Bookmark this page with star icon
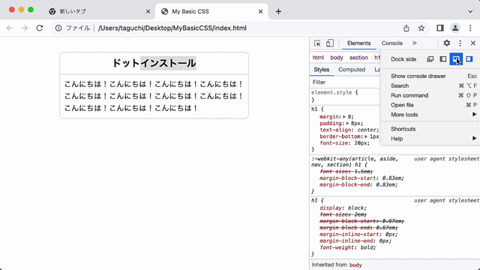This screenshot has width=480, height=270. pos(421,28)
